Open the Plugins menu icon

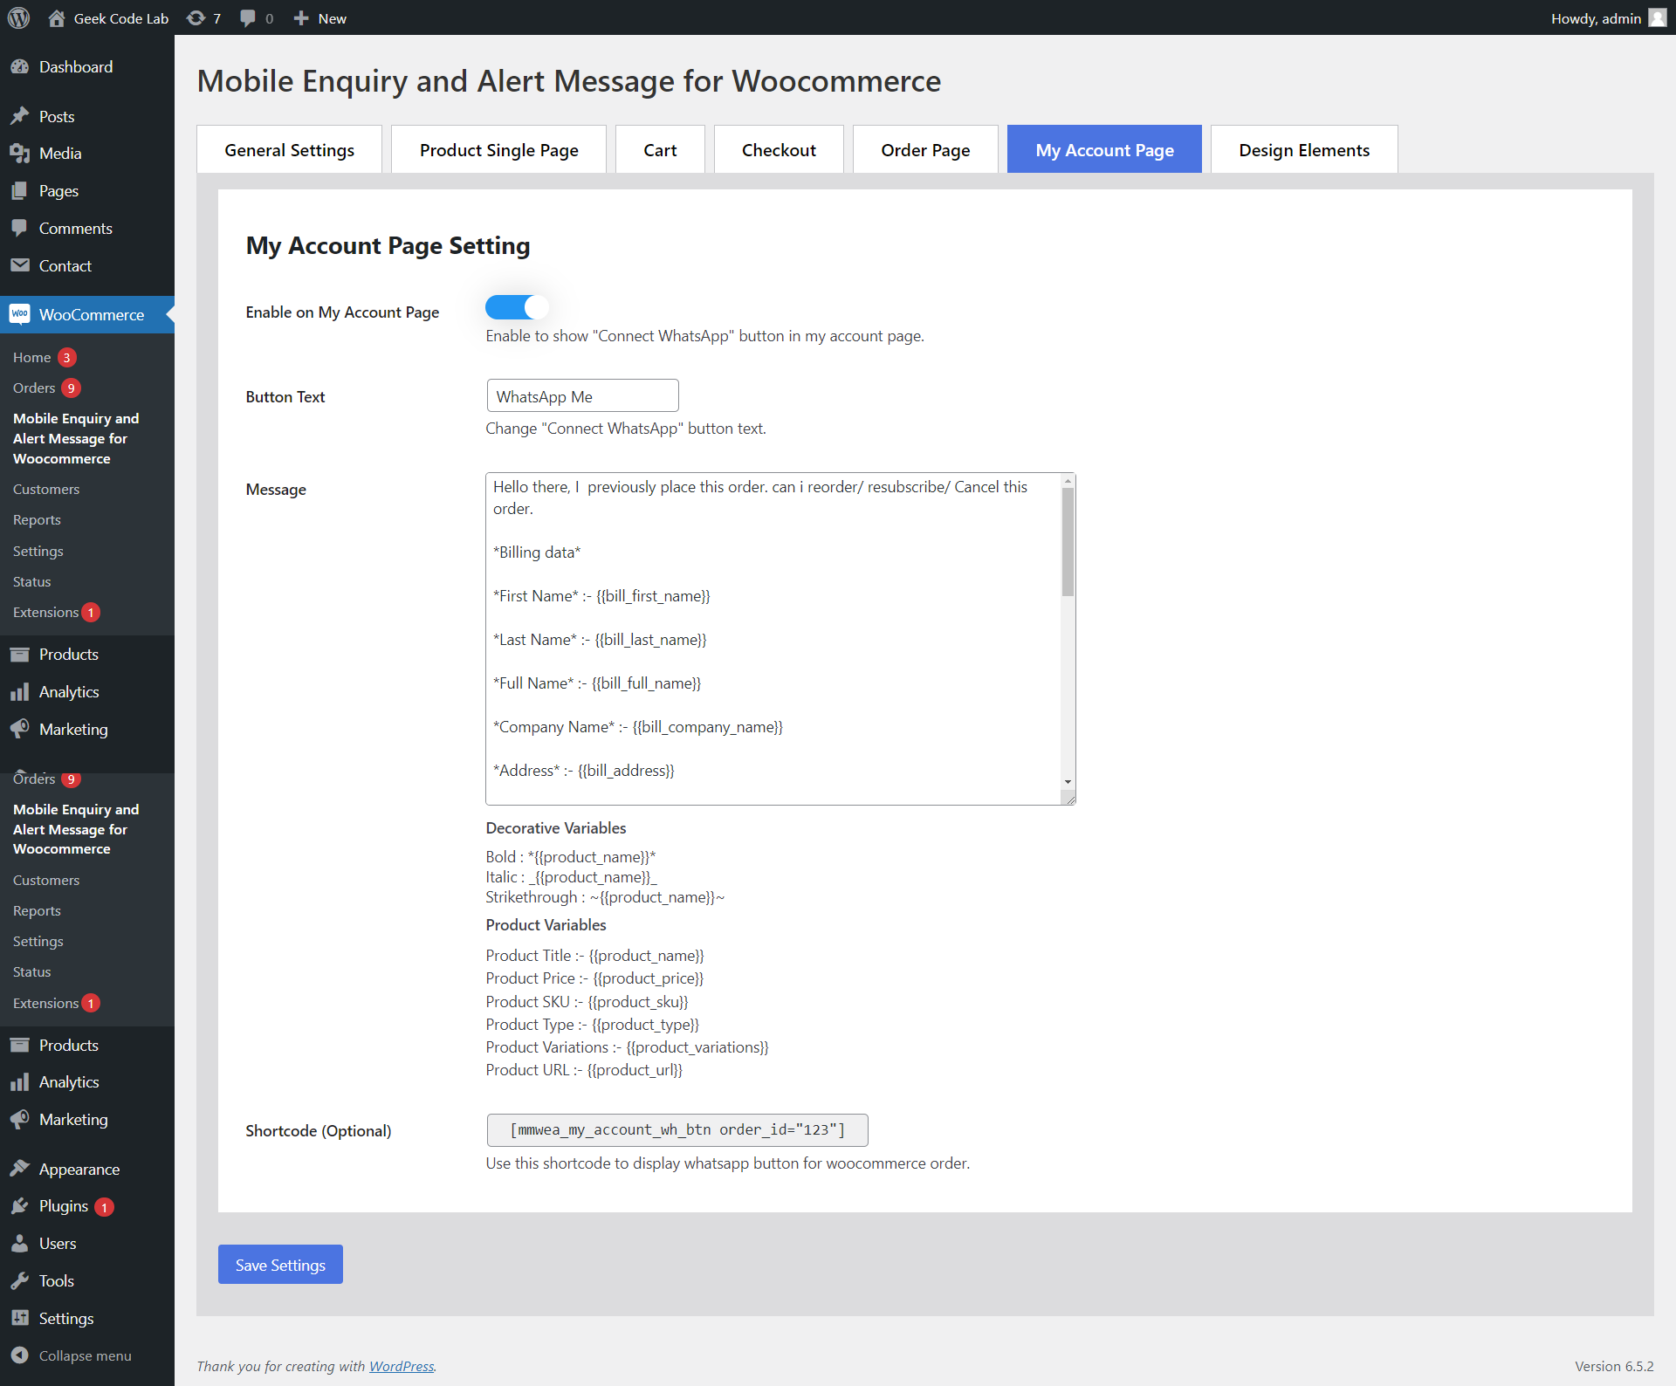point(20,1206)
